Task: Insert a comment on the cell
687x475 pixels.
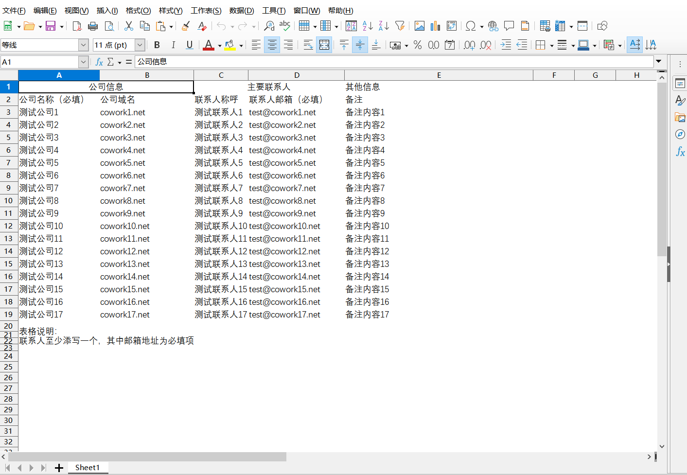Action: 509,26
